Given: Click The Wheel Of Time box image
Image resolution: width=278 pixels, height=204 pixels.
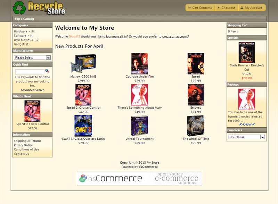Looking at the screenshot, I should click(196, 126).
